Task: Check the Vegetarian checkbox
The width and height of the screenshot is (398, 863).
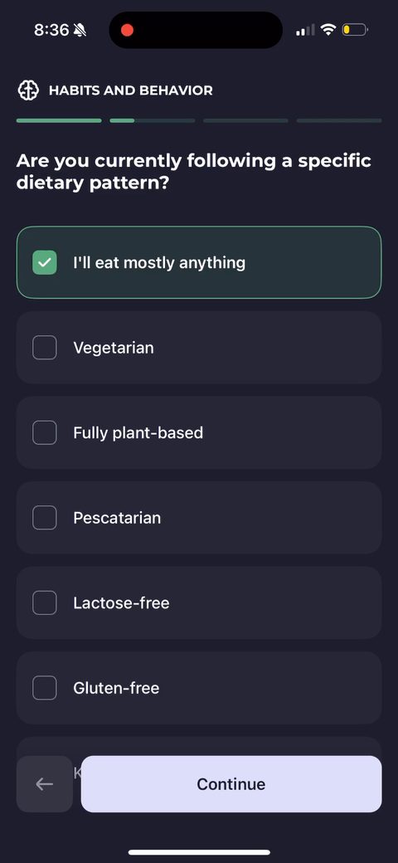Action: pos(45,348)
